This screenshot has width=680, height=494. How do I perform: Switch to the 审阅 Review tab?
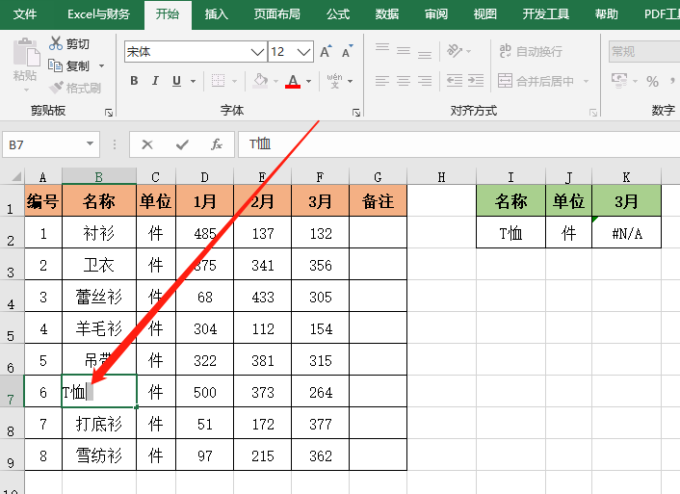coord(436,14)
